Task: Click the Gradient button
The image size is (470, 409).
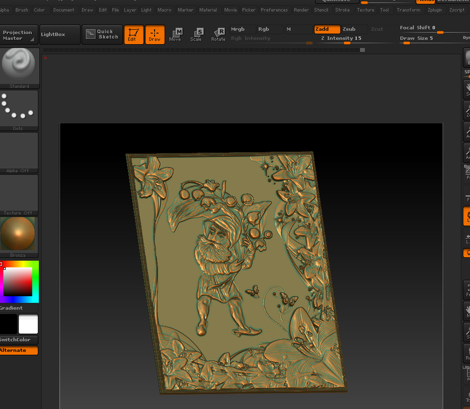Action: 19,308
